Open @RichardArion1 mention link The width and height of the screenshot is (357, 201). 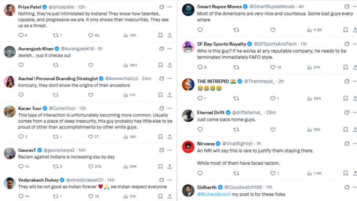[x=214, y=194]
